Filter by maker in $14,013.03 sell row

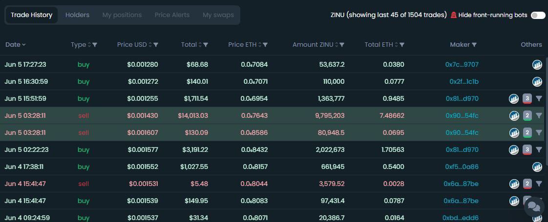539,115
